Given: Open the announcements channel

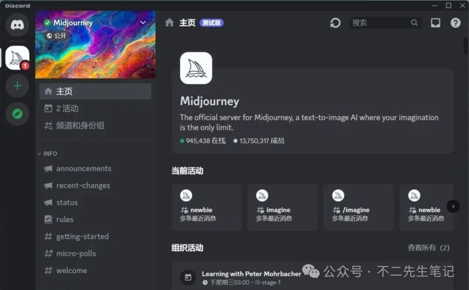Looking at the screenshot, I should [x=95, y=169].
